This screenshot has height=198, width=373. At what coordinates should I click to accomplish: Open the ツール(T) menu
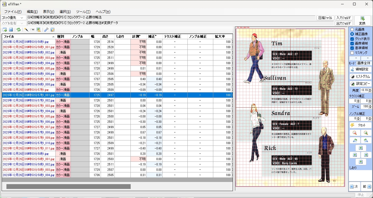pyautogui.click(x=83, y=12)
